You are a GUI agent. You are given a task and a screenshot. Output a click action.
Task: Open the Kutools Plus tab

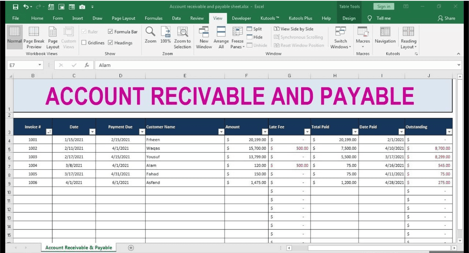pyautogui.click(x=300, y=18)
